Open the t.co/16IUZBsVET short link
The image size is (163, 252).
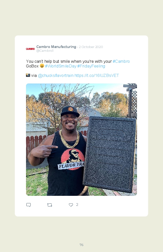tap(97, 75)
